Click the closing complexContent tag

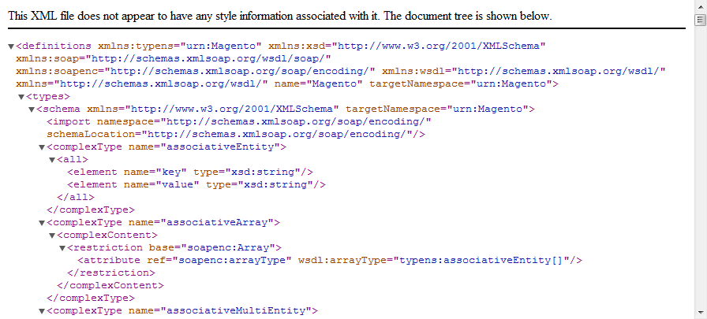pyautogui.click(x=110, y=285)
